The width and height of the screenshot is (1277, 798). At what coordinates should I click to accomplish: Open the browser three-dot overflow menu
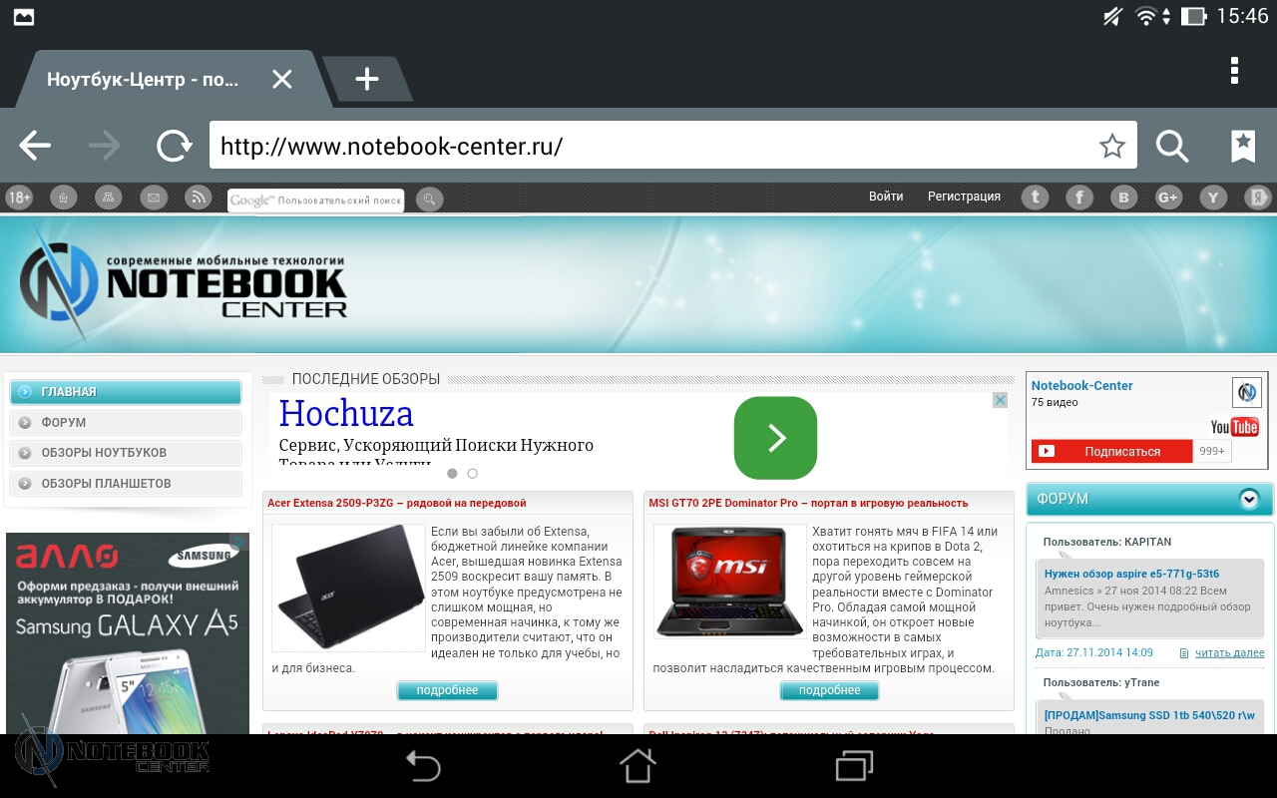point(1234,70)
